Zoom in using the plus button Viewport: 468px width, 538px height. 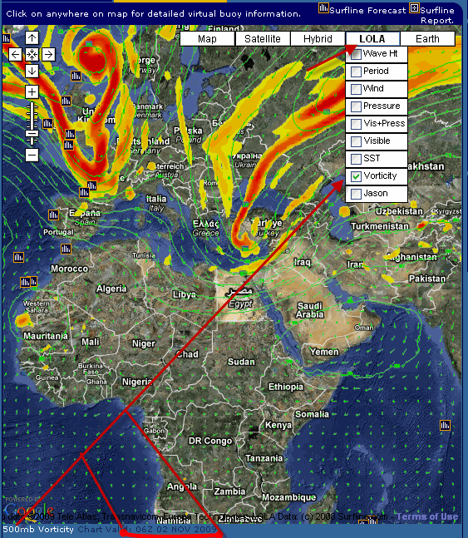tap(32, 92)
